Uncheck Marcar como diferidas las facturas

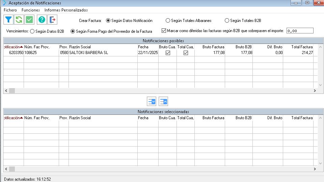point(164,31)
